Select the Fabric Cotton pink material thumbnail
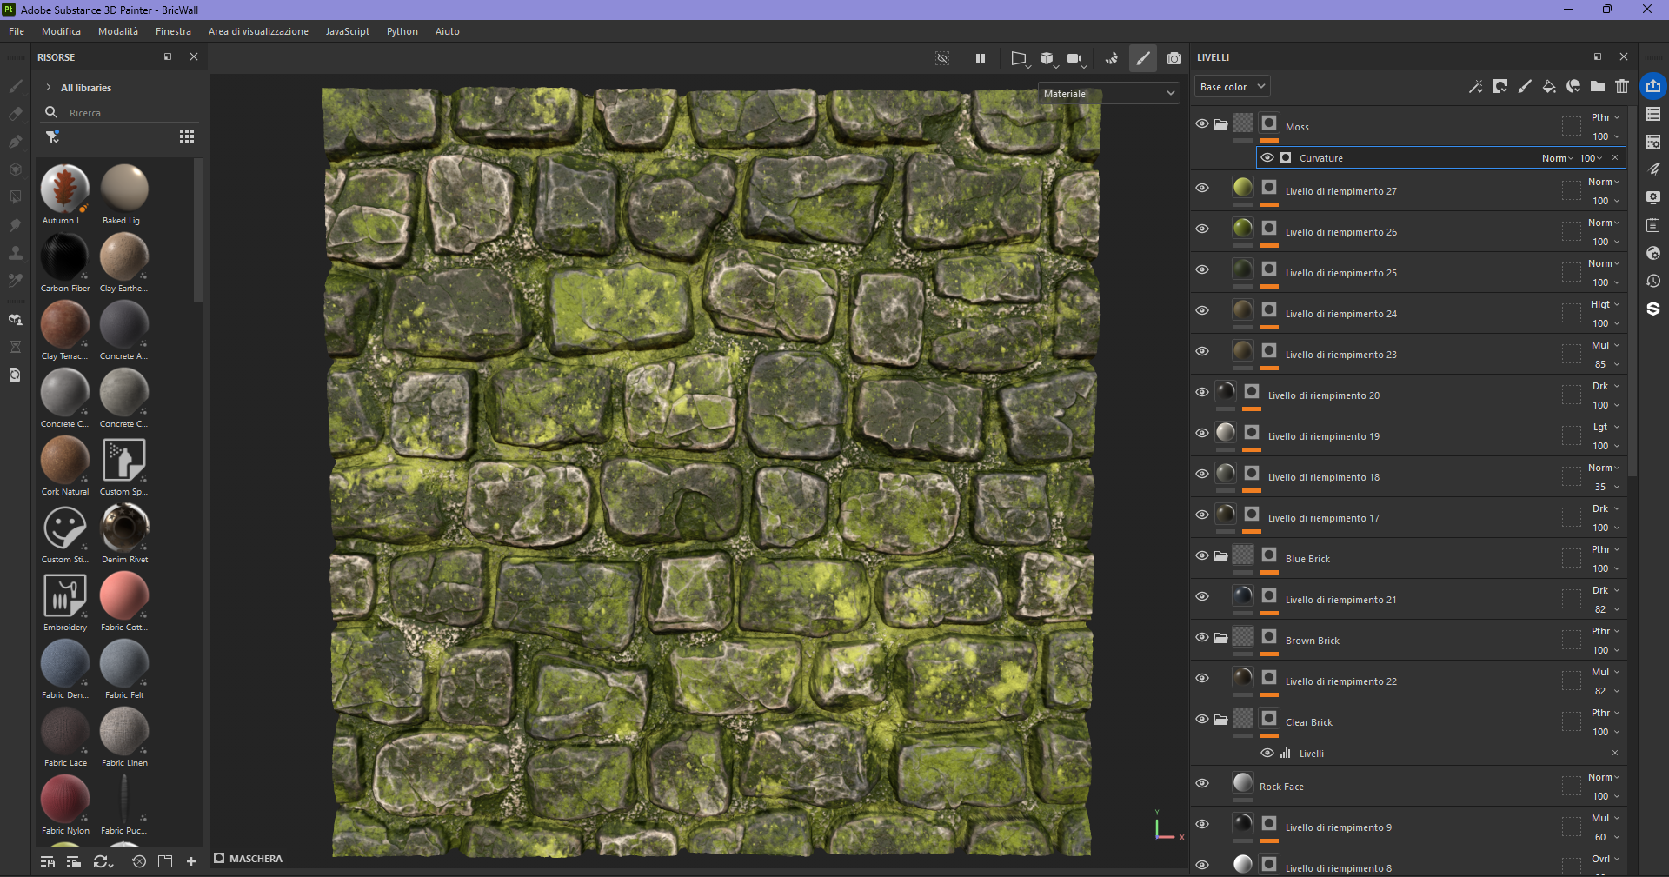 [x=124, y=595]
